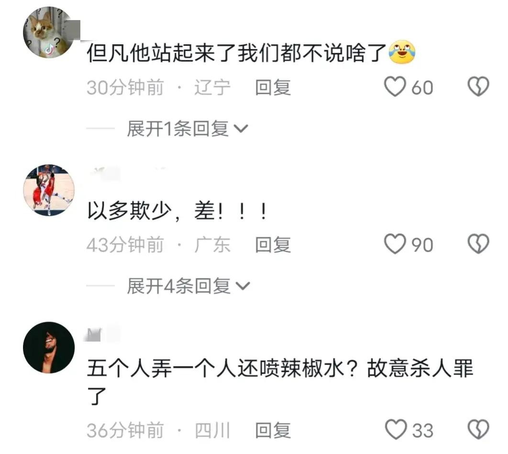Open the cat avatar profile
The width and height of the screenshot is (508, 454).
click(49, 33)
